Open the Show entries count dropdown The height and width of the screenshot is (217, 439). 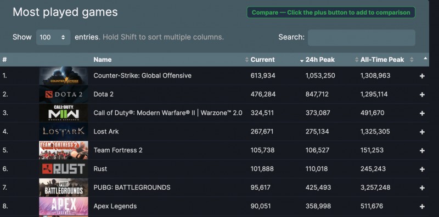click(53, 37)
